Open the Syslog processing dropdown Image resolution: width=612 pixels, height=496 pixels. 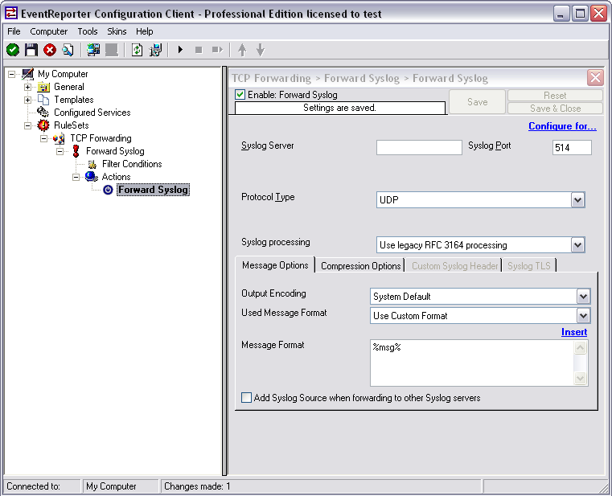[577, 245]
